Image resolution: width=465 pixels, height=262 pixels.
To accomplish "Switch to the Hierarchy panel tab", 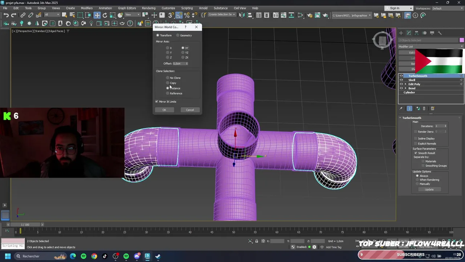I will click(x=417, y=33).
